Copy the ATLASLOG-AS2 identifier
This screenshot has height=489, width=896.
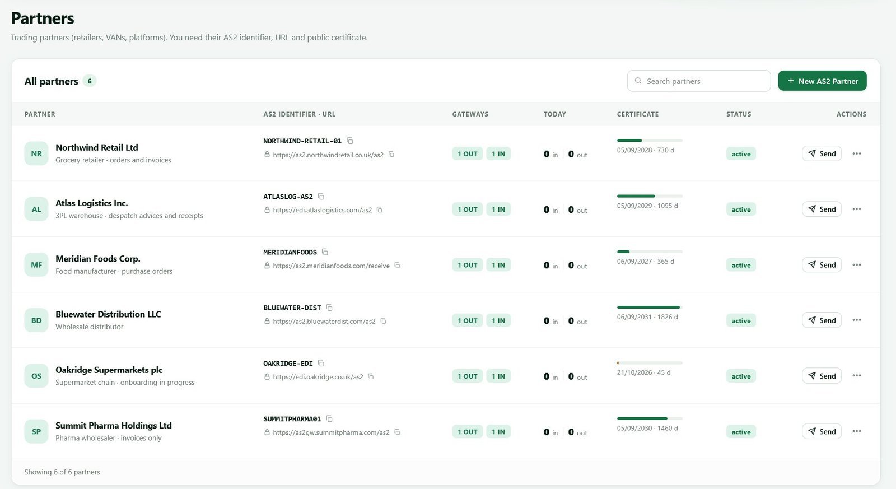pos(321,196)
